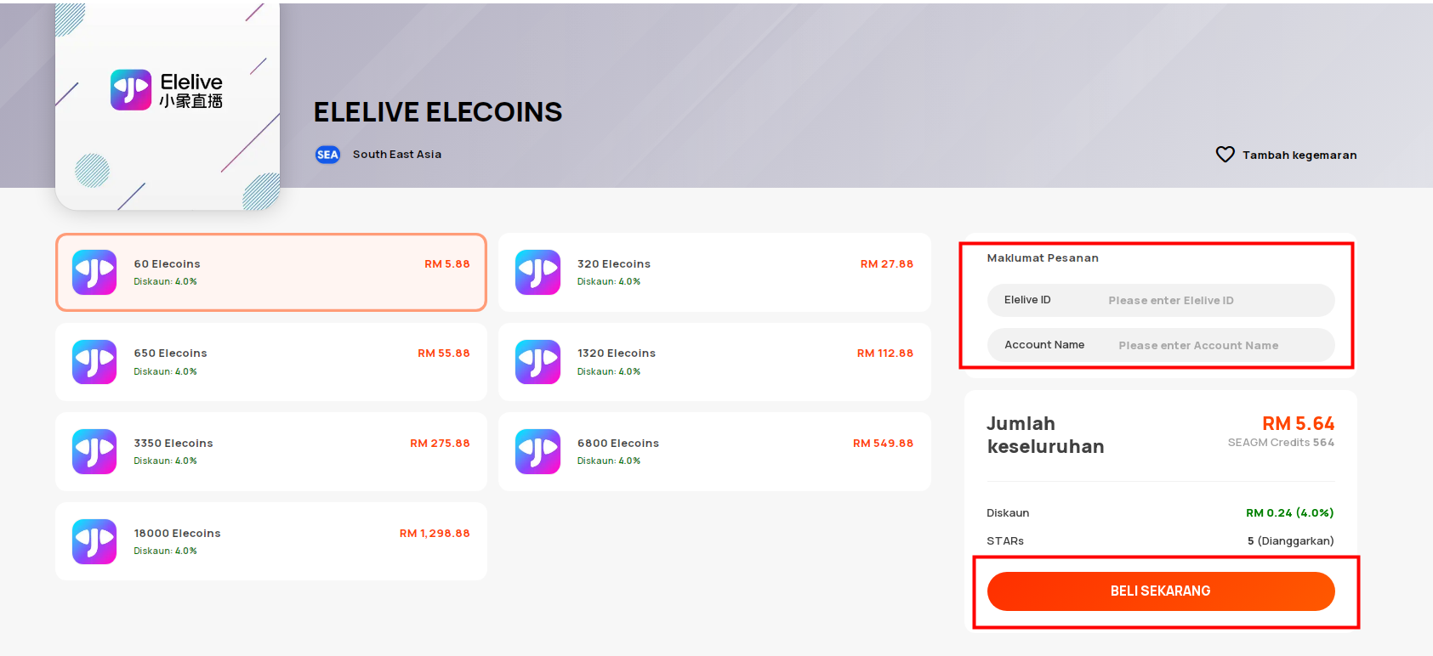Click the Elelive icon beside 3350 Elecoins
The width and height of the screenshot is (1433, 656).
tap(94, 451)
